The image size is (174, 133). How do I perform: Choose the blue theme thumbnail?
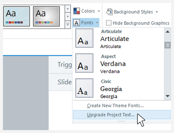[16, 17]
